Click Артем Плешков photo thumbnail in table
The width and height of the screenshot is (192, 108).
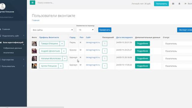click(34, 66)
